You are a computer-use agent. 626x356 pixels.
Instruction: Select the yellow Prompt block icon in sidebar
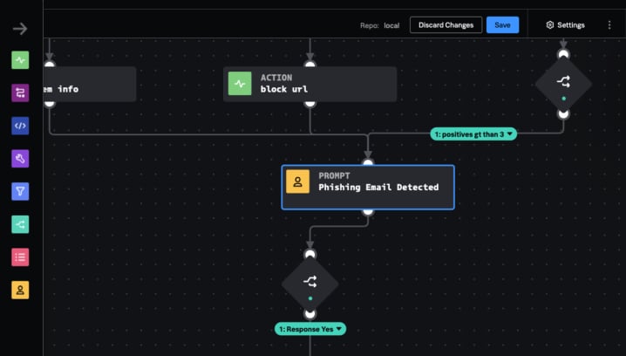(20, 290)
